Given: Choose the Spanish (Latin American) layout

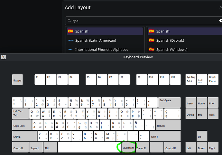Looking at the screenshot, I should 96,40.
